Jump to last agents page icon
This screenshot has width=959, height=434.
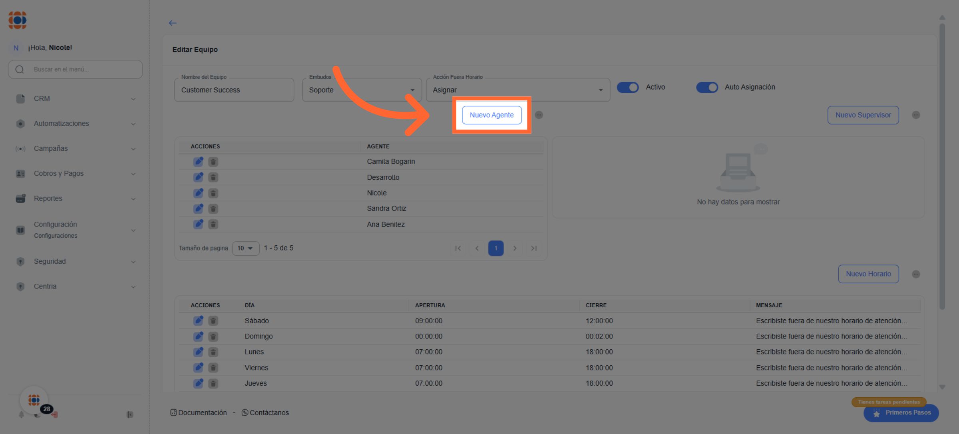click(534, 248)
